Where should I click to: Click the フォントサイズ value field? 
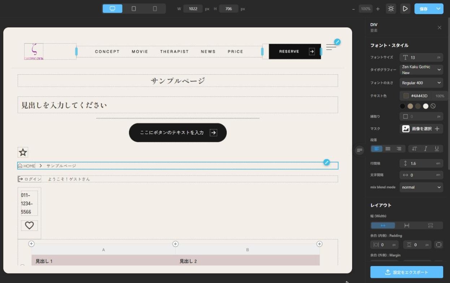421,57
